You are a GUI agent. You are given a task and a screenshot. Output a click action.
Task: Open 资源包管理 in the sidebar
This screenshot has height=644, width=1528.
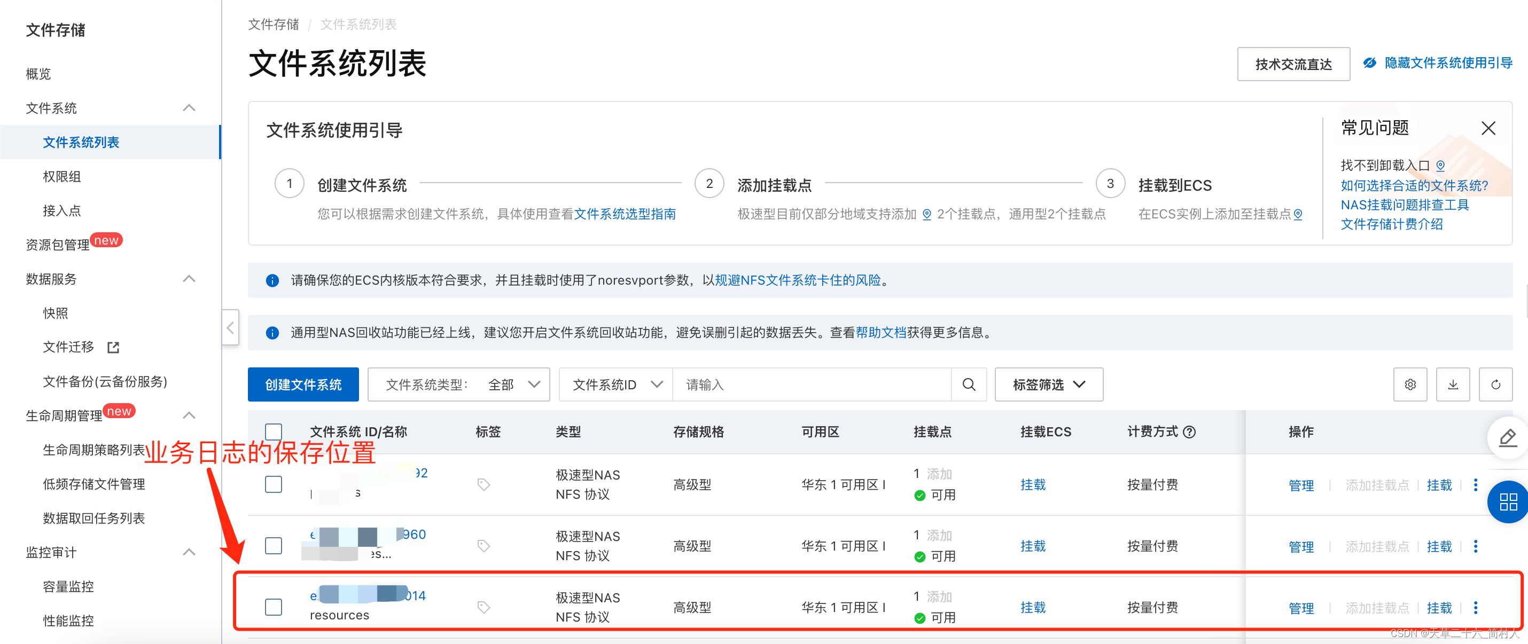(x=58, y=245)
